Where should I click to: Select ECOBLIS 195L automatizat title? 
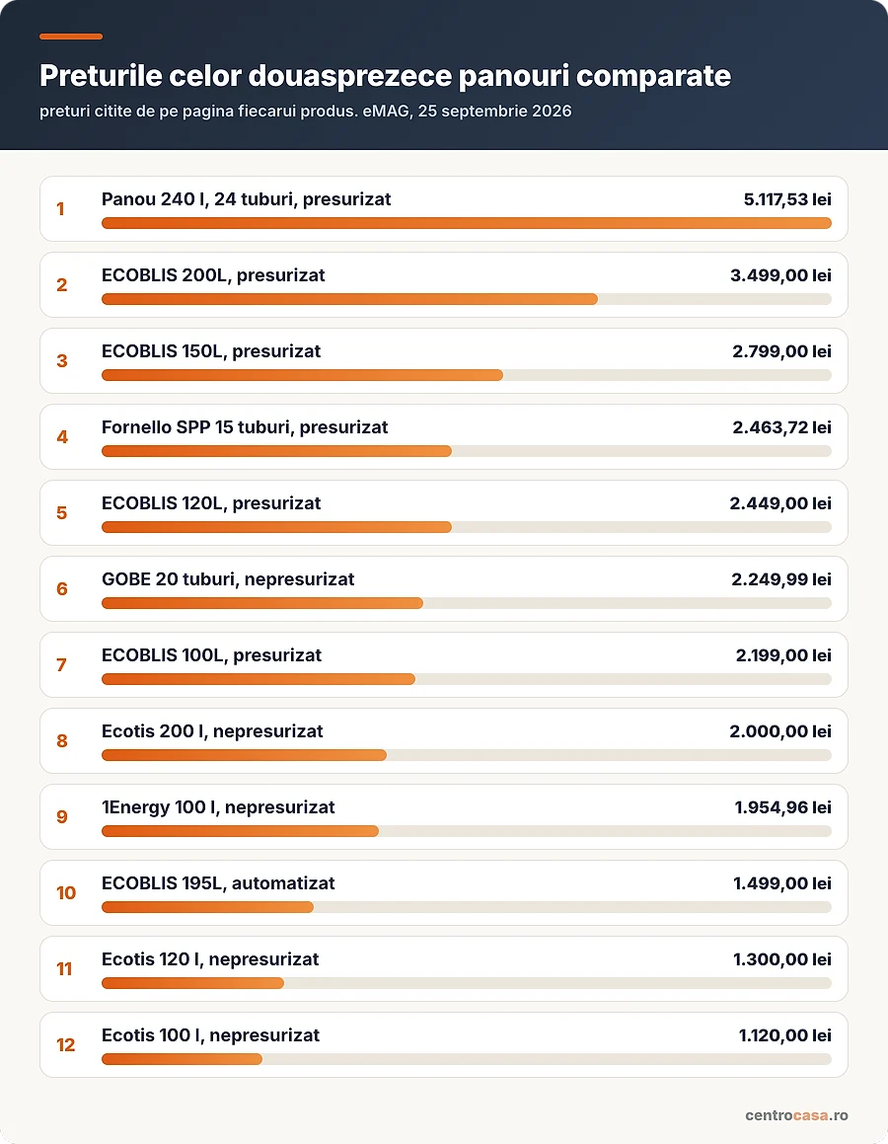tap(218, 883)
